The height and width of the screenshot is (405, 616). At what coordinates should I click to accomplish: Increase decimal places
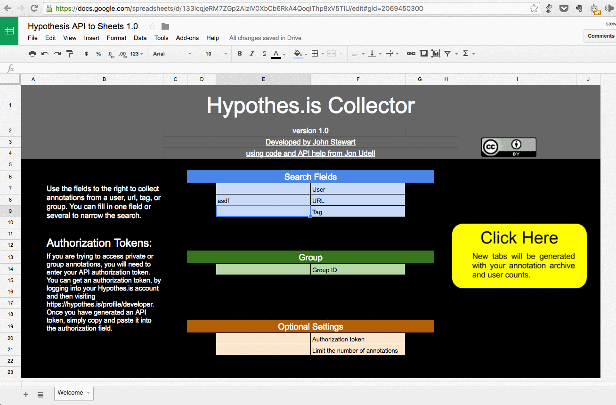pyautogui.click(x=122, y=54)
